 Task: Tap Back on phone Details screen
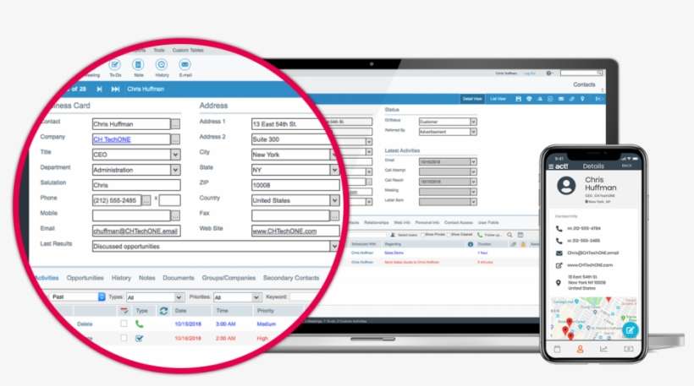coord(627,166)
